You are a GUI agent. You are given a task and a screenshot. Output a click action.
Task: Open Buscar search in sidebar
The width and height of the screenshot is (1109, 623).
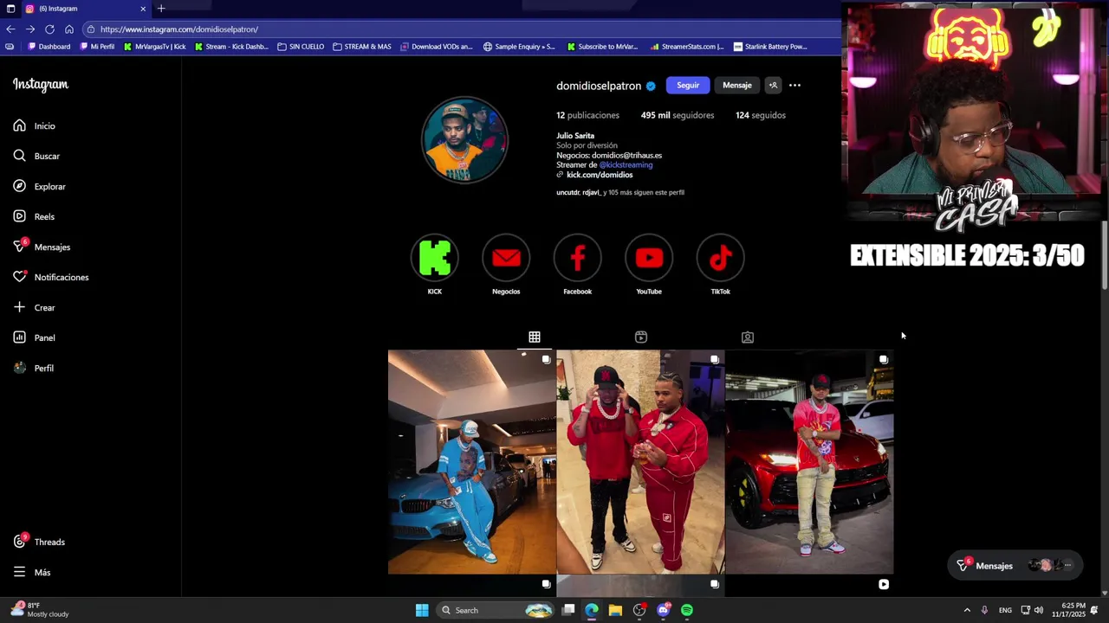coord(36,157)
